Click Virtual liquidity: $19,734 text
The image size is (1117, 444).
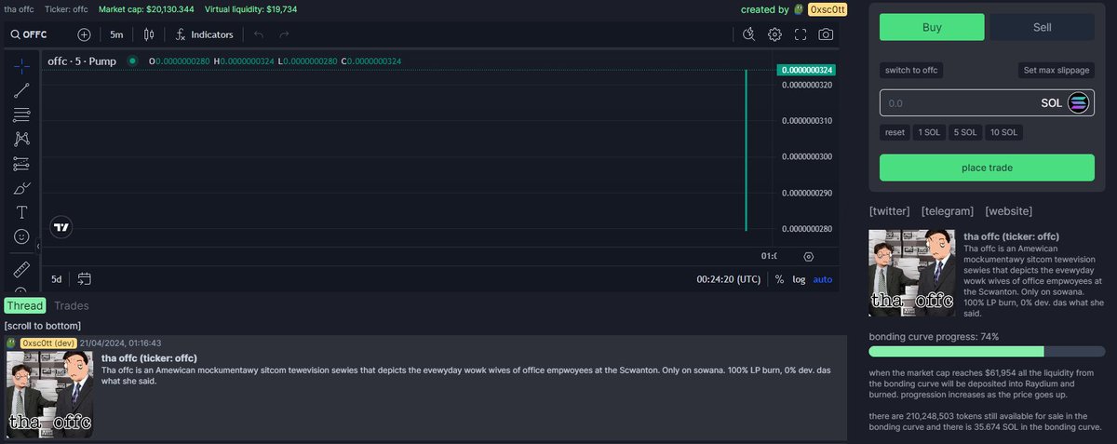(x=251, y=9)
